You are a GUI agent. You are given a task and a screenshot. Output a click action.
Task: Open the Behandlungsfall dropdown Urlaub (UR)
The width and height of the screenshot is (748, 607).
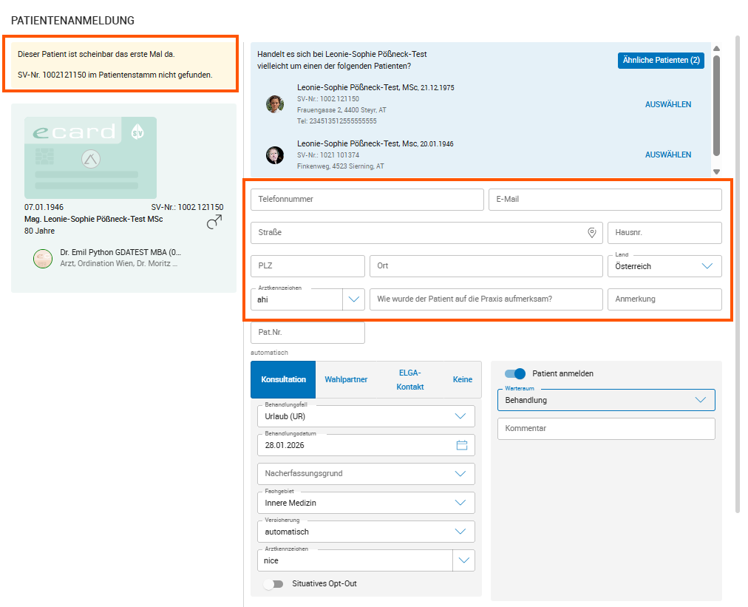(461, 416)
